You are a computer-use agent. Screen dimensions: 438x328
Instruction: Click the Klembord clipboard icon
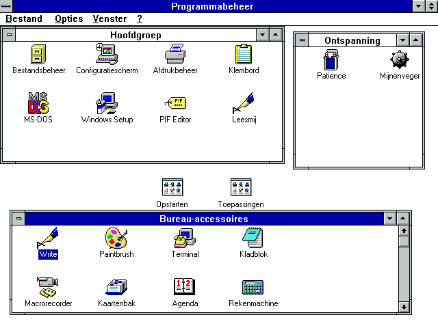(244, 54)
